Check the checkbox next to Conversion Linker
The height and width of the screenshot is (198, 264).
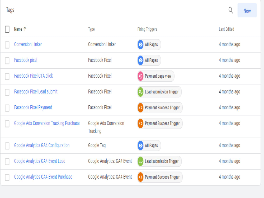click(x=7, y=44)
